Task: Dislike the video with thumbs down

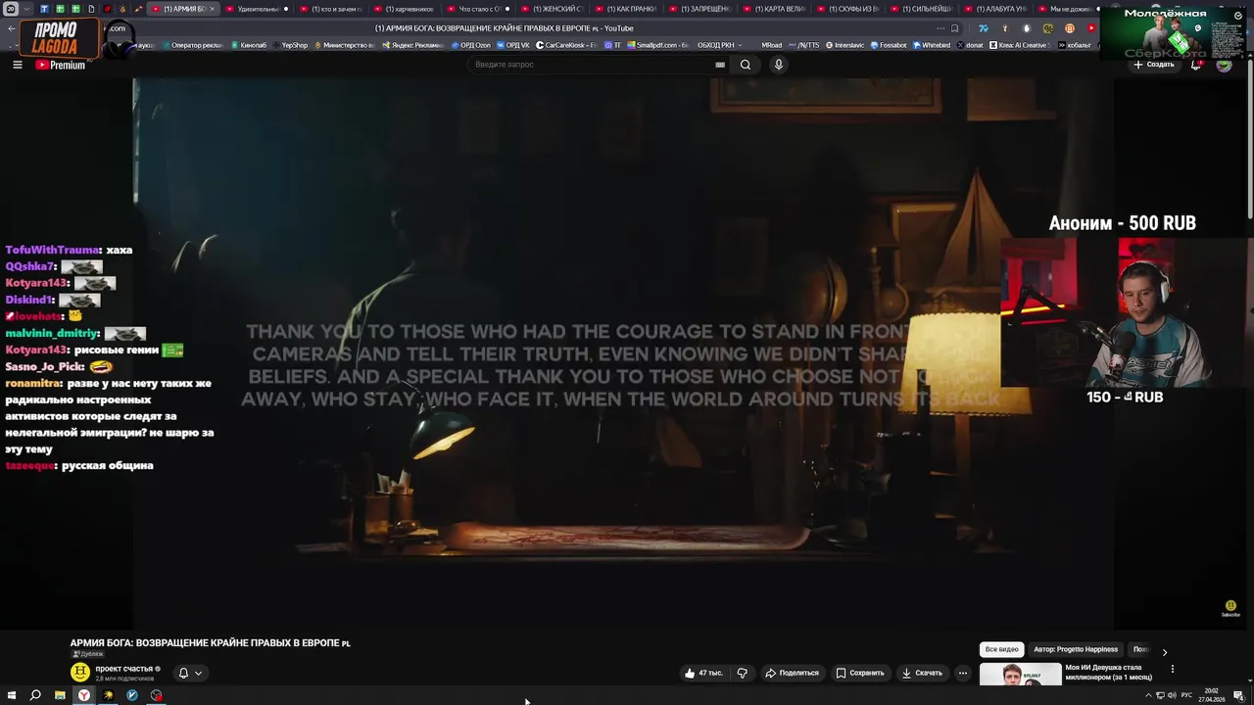Action: (x=742, y=673)
